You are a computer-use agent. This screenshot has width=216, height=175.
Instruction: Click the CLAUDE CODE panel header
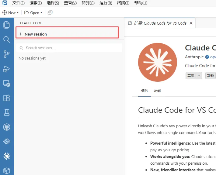[x=31, y=23]
